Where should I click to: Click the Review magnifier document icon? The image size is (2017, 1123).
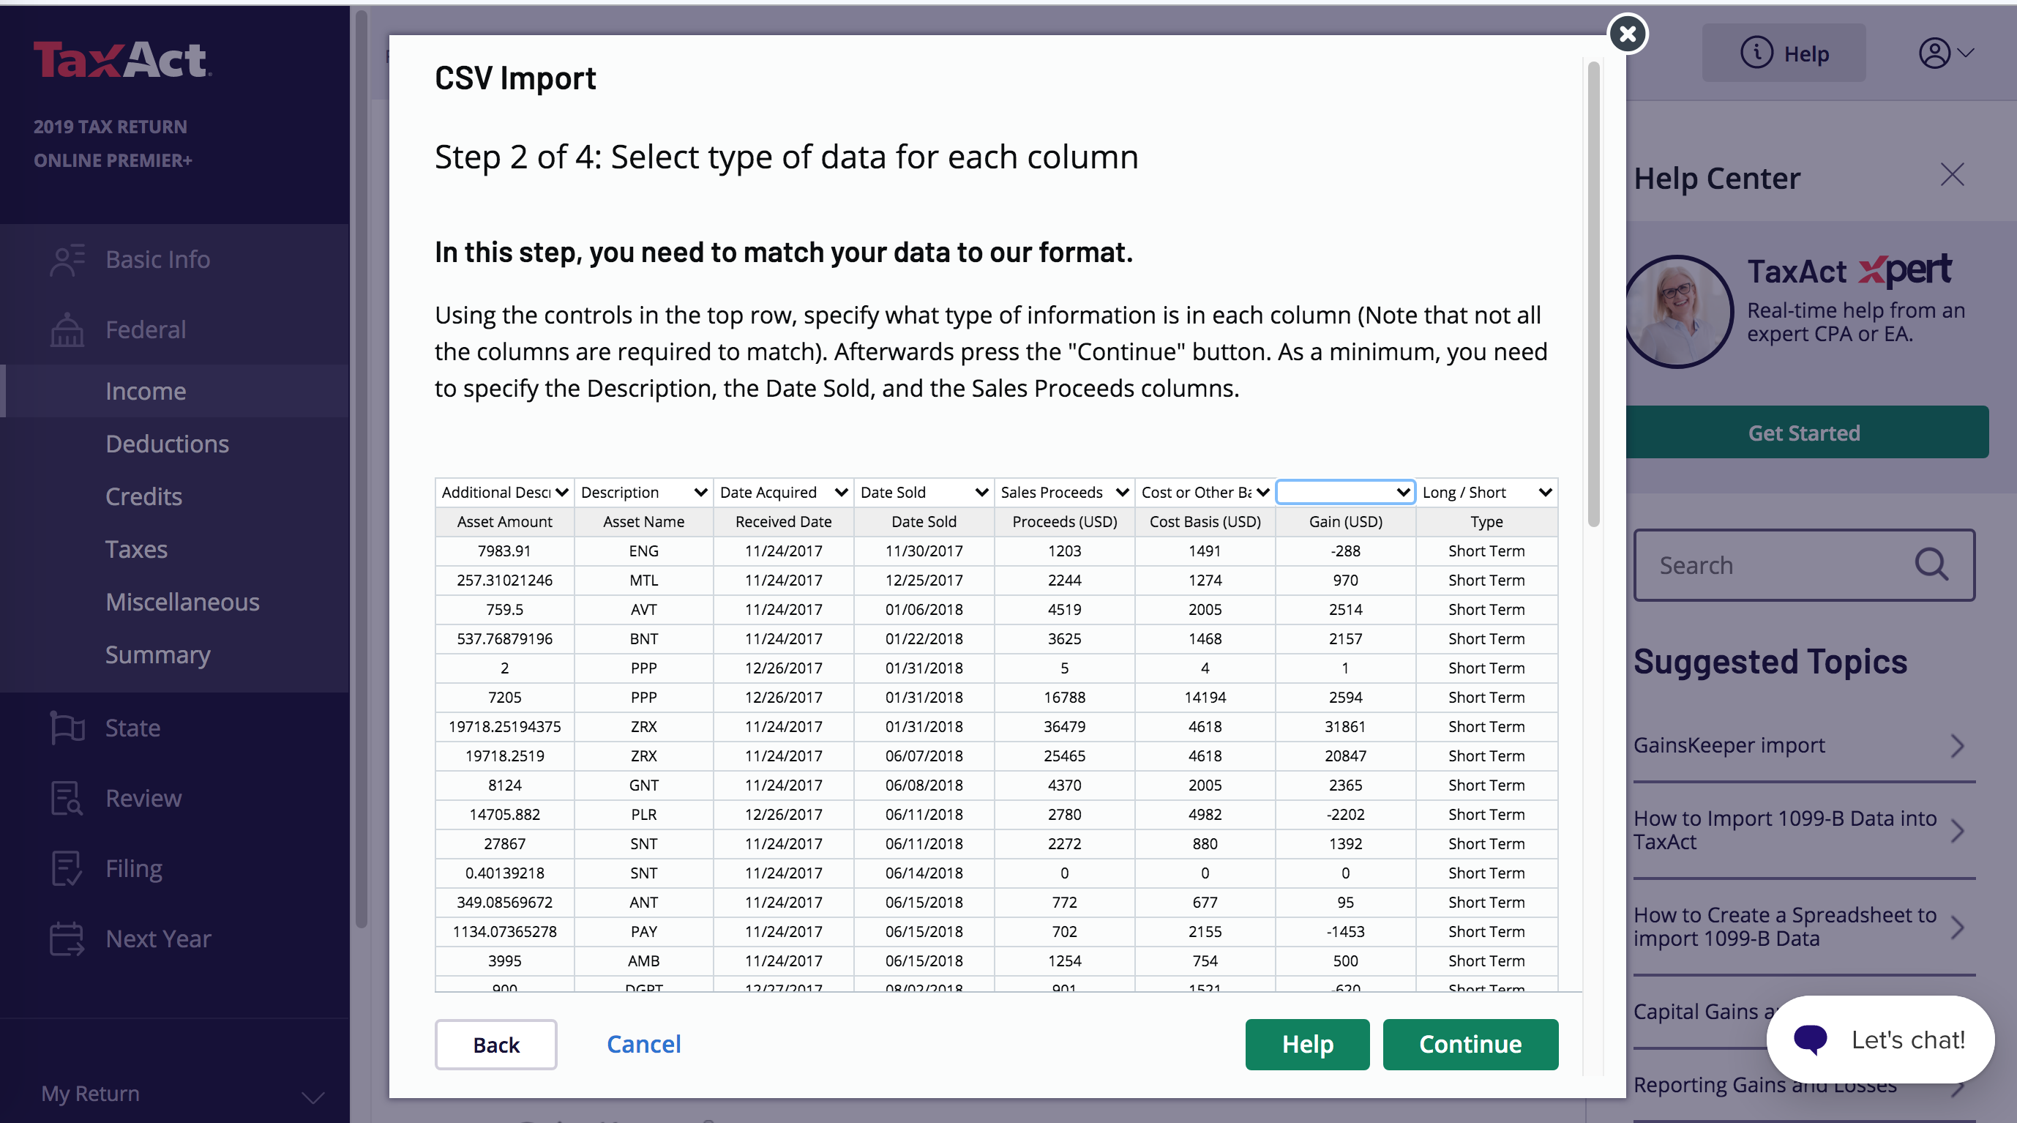[67, 798]
